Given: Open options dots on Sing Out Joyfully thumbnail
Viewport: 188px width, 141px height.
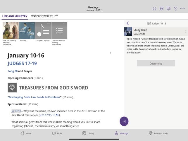Looking at the screenshot, I should pyautogui.click(x=49, y=23).
